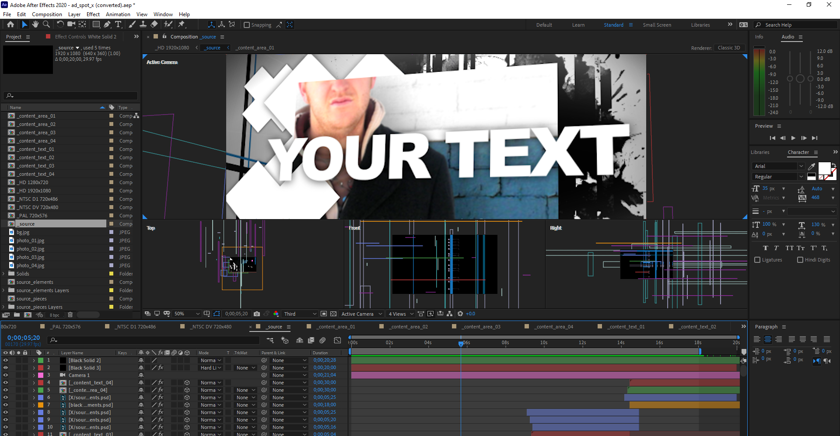Screen dimensions: 840x436
Task: Open the 4 Views layout dropdown
Action: 401,314
